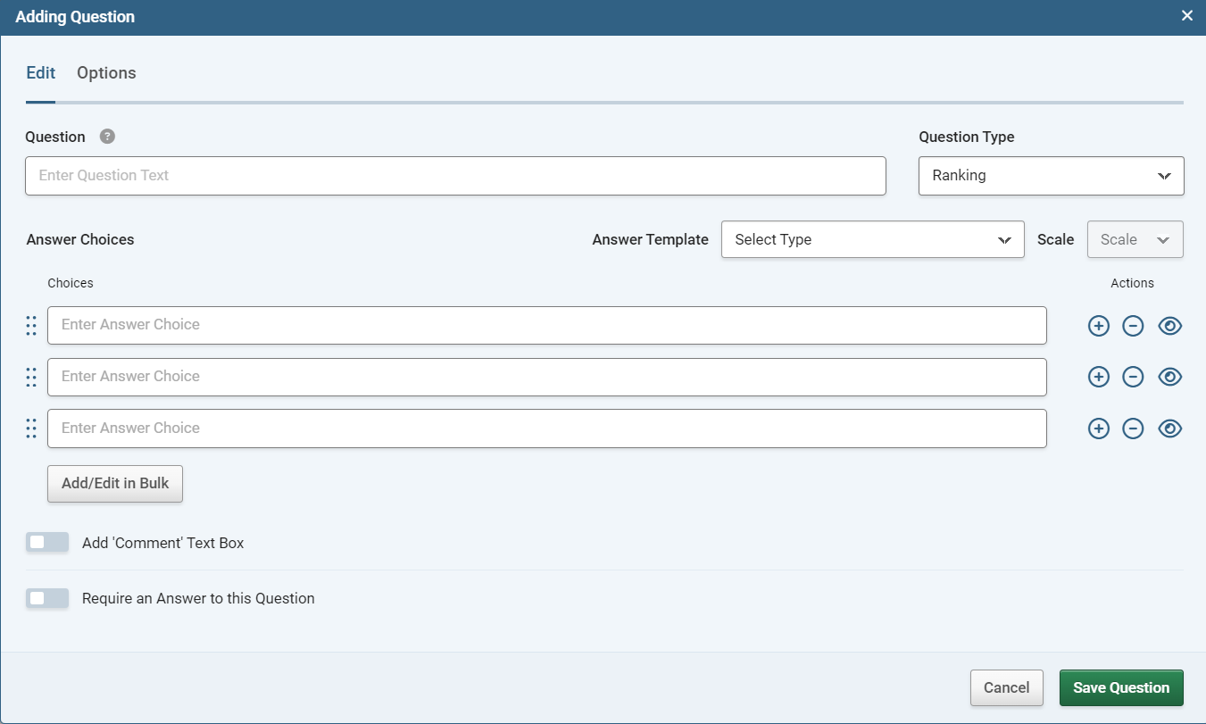This screenshot has width=1206, height=724.
Task: Switch to the Options tab
Action: click(106, 73)
